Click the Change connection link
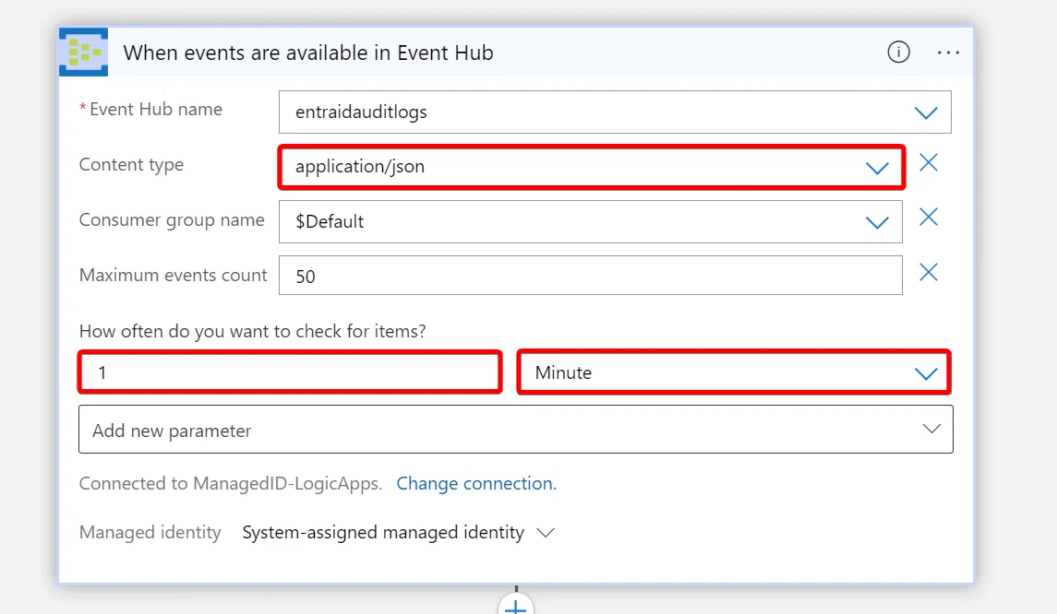The height and width of the screenshot is (614, 1057). click(476, 483)
